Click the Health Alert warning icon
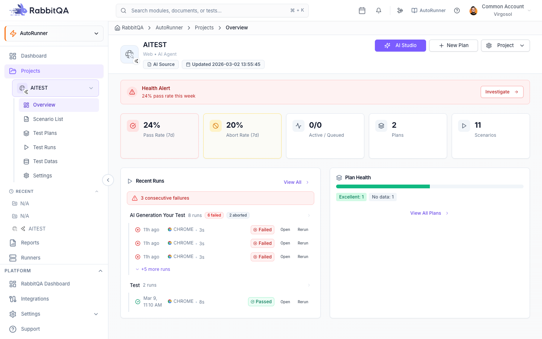This screenshot has height=339, width=542. (132, 92)
